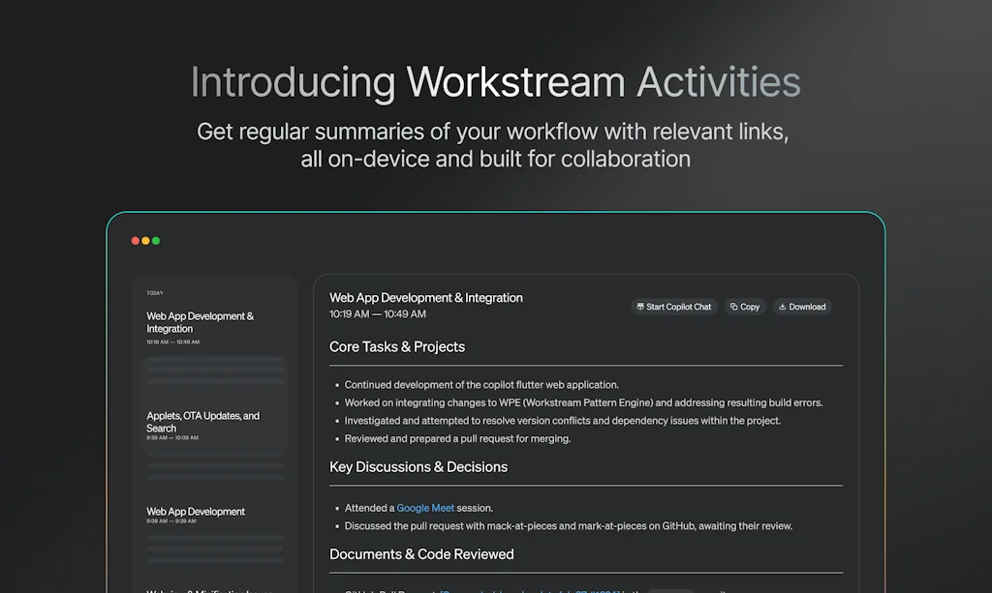Download the current activity summary
This screenshot has width=992, height=593.
point(802,307)
